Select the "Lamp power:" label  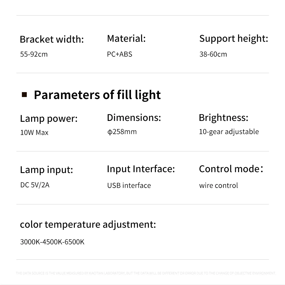tap(49, 118)
